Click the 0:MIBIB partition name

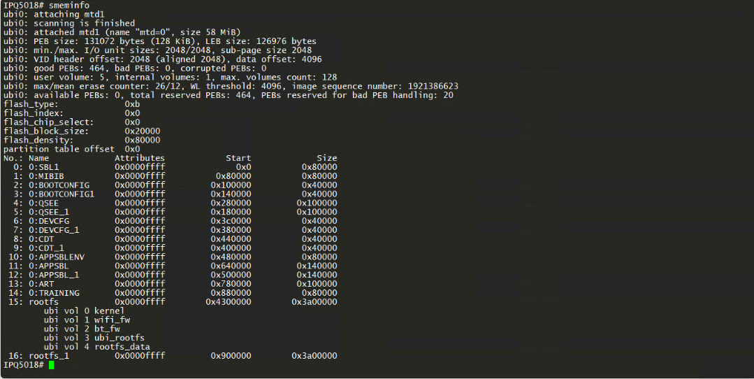(x=46, y=176)
